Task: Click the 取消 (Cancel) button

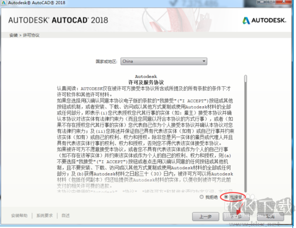Action: click(270, 216)
